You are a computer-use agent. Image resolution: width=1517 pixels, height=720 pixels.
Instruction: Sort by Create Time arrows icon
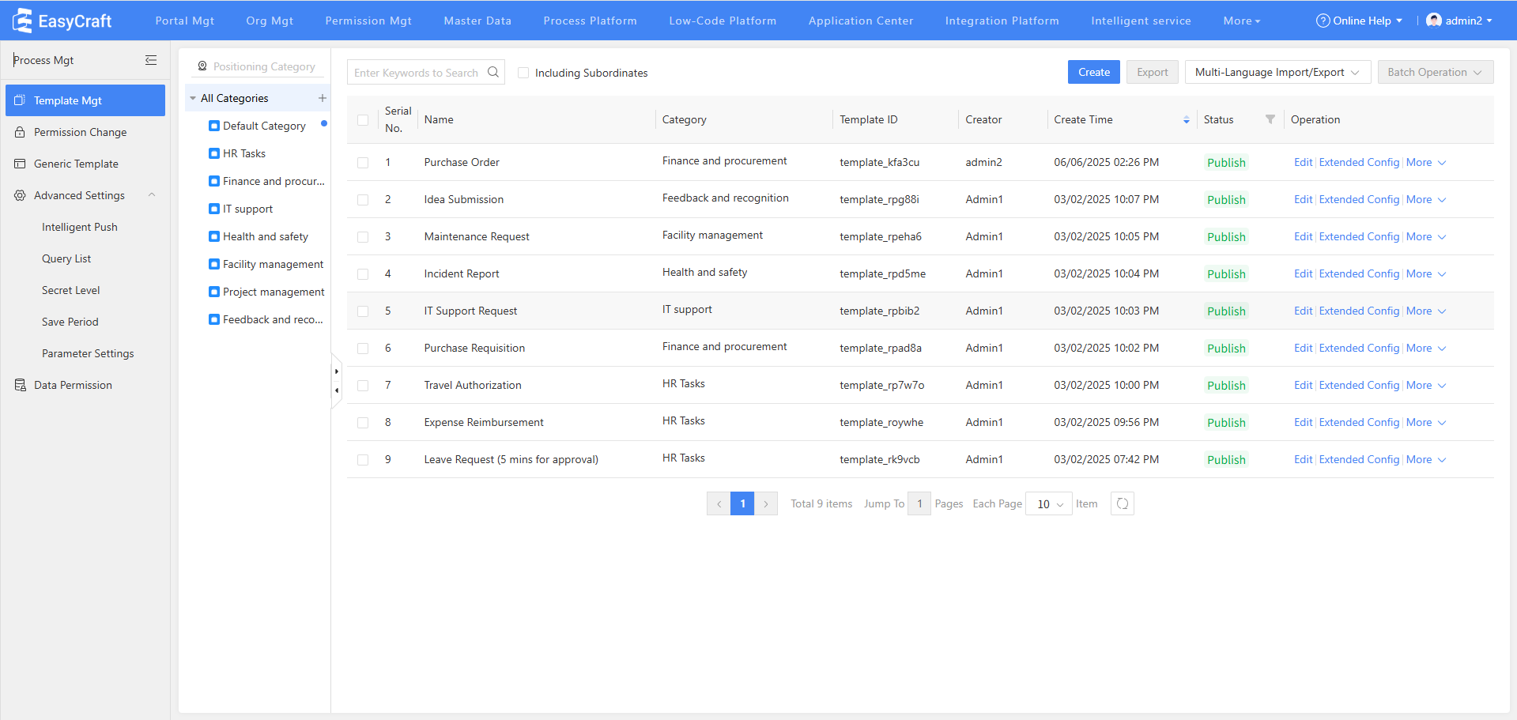[x=1186, y=120]
